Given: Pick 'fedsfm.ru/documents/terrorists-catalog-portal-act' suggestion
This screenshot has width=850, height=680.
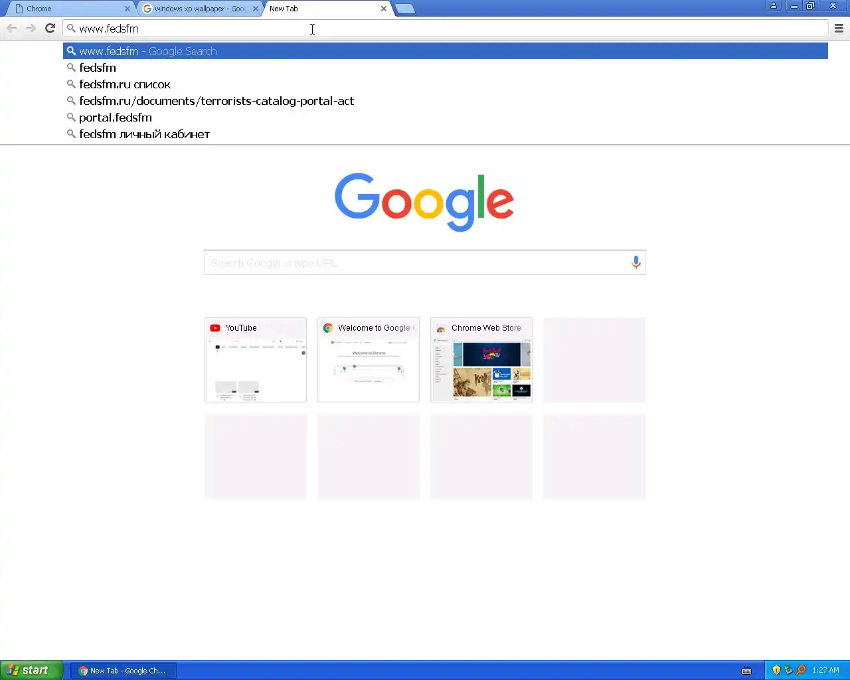Looking at the screenshot, I should [x=445, y=101].
